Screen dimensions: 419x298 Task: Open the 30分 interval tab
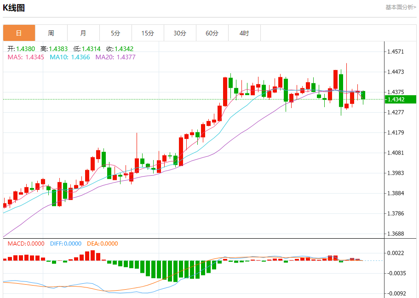pos(180,33)
